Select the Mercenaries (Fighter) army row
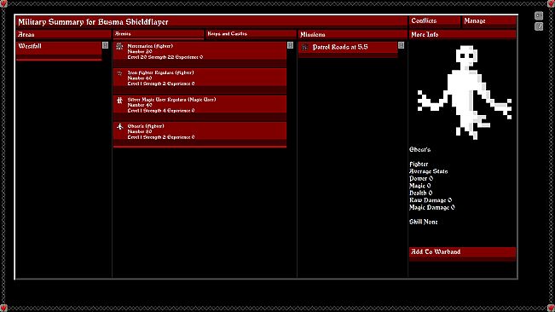This screenshot has width=555, height=312. tap(200, 54)
